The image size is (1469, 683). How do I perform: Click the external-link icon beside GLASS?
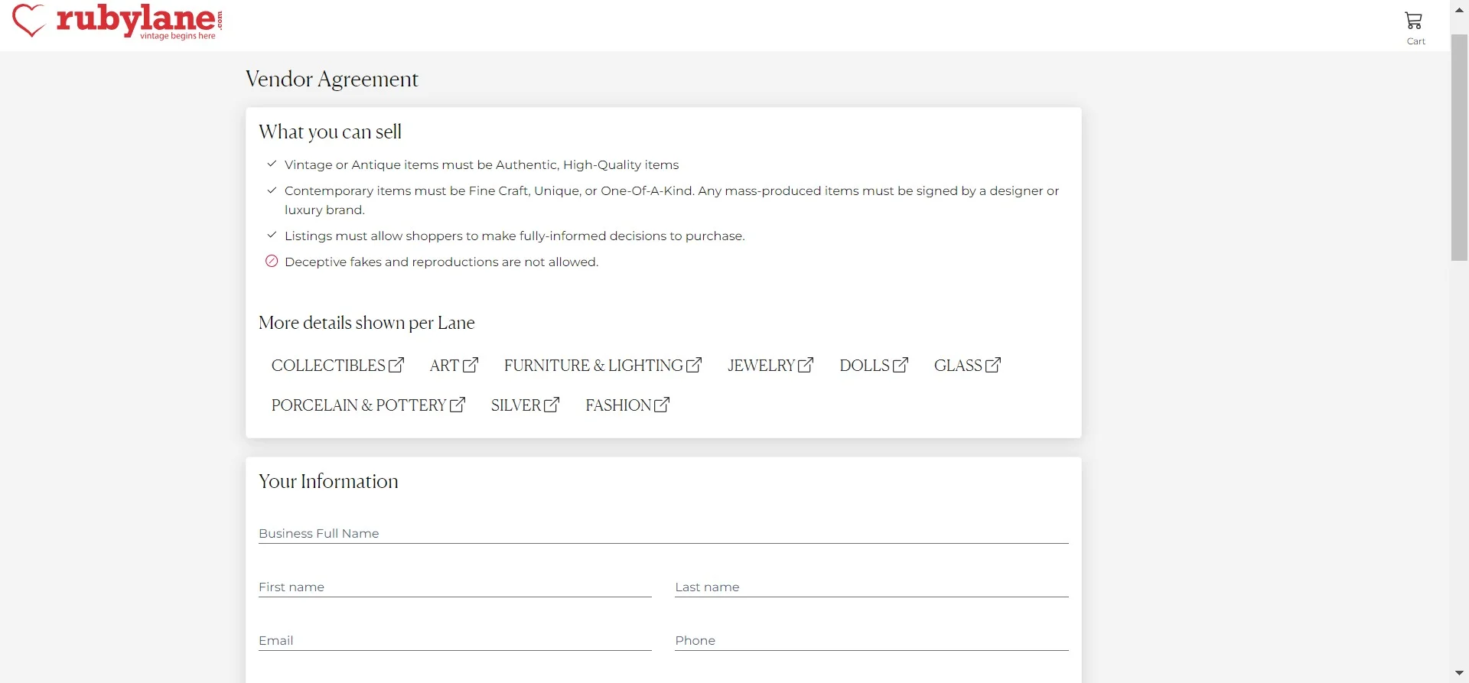[x=993, y=365]
